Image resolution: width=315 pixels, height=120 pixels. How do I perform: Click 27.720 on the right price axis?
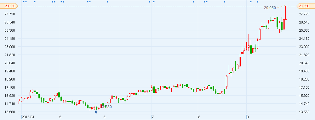coord(305,14)
